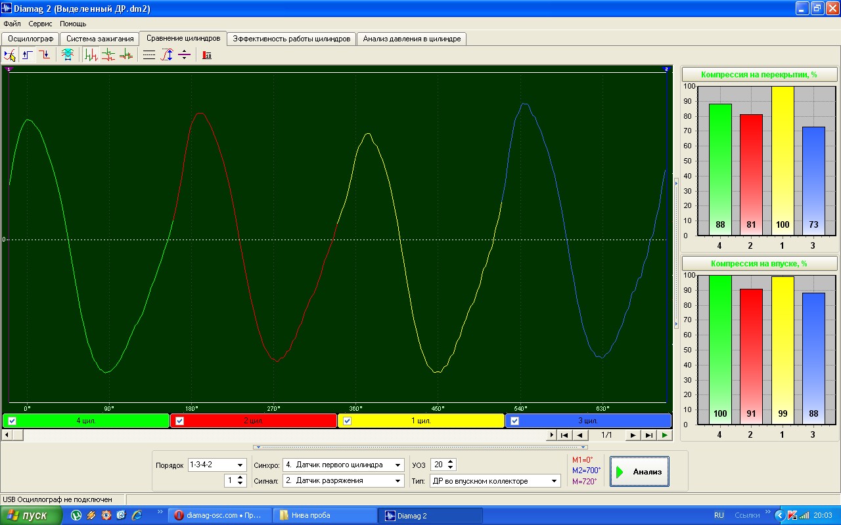The width and height of the screenshot is (841, 525).
Task: Select sequential green-red waveform display mode
Action: point(91,55)
